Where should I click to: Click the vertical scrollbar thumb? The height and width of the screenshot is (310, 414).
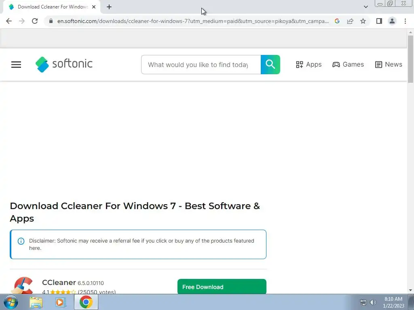click(410, 59)
